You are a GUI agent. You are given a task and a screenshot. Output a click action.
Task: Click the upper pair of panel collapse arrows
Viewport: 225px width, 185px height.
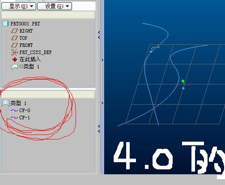coord(99,35)
